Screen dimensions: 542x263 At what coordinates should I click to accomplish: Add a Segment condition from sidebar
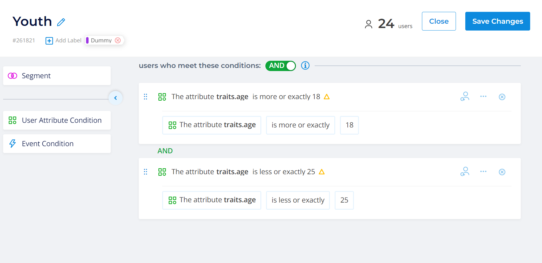point(57,76)
